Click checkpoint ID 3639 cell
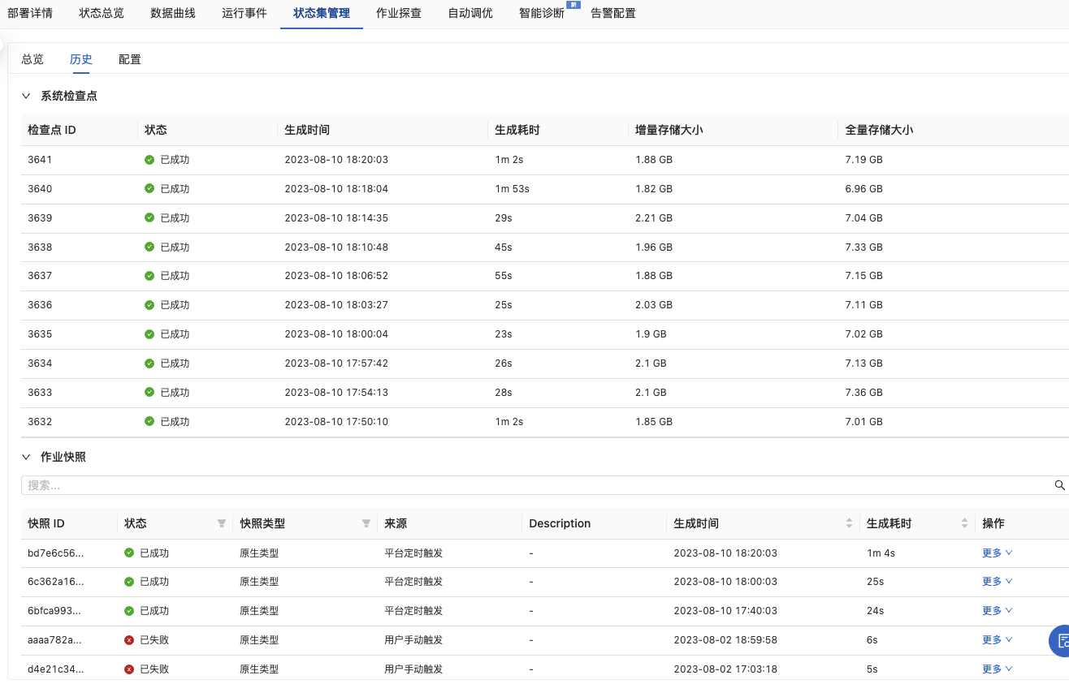Viewport: 1069px width, 684px height. [x=40, y=218]
